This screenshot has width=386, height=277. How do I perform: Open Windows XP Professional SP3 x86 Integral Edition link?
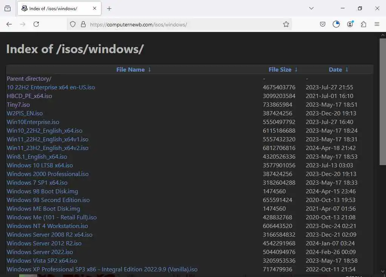102,269
